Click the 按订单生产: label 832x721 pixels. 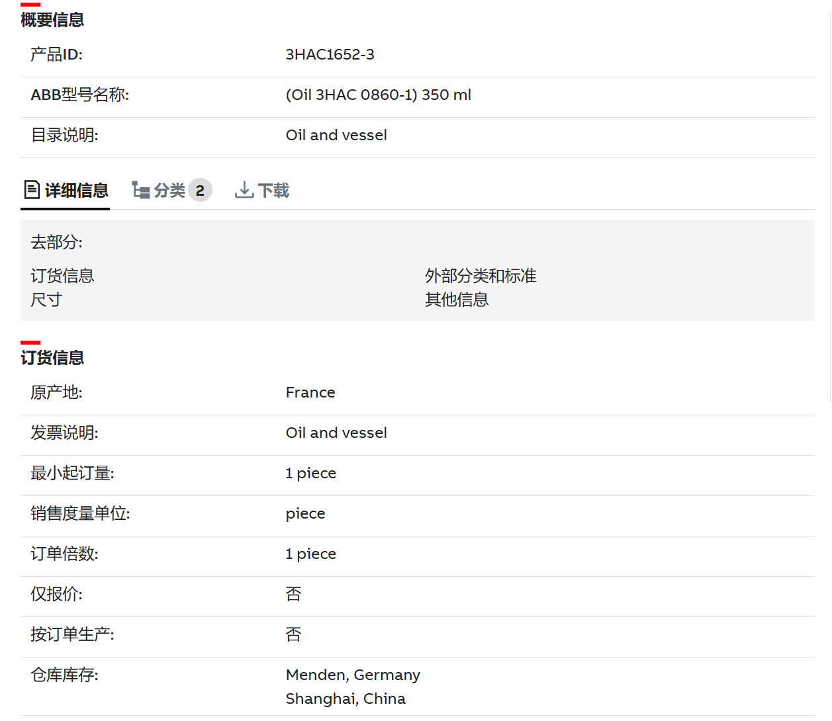click(x=72, y=634)
